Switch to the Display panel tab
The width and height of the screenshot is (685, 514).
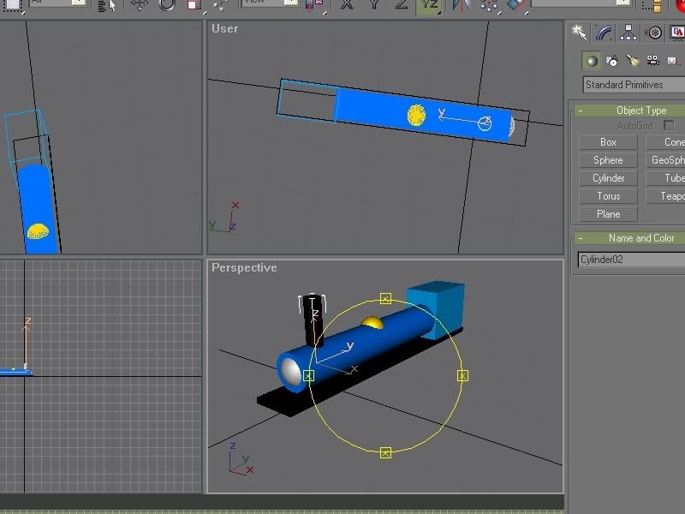(676, 33)
